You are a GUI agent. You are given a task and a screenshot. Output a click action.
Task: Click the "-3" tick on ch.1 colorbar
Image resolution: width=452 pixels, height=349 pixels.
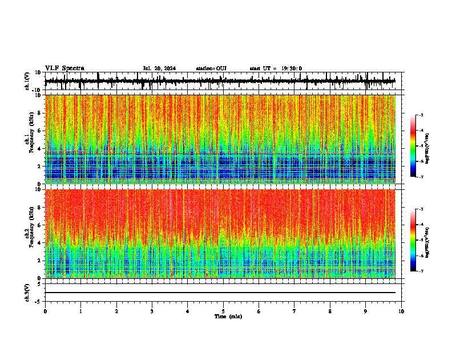pyautogui.click(x=421, y=115)
